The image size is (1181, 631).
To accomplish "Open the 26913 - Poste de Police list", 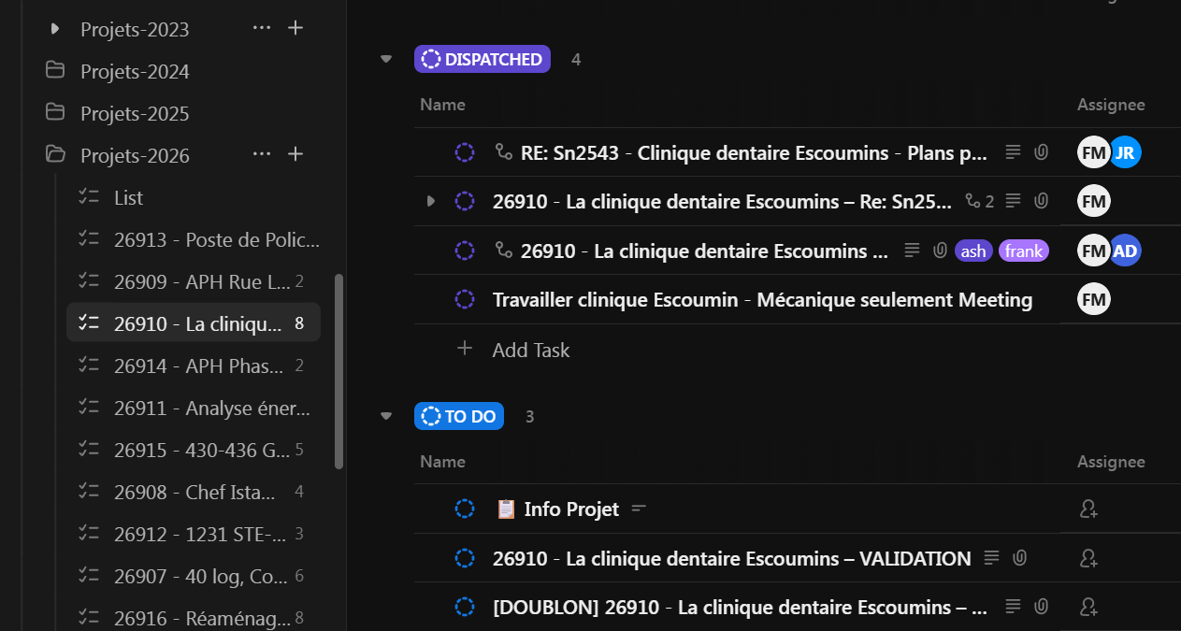I will 216,239.
